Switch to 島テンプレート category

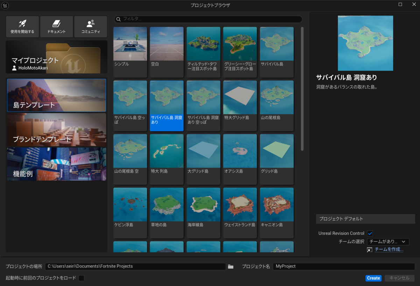(x=56, y=95)
